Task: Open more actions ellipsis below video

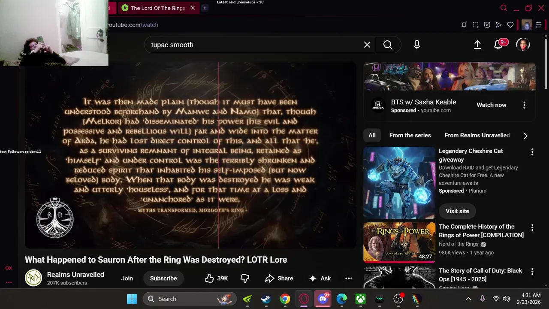Action: click(349, 278)
